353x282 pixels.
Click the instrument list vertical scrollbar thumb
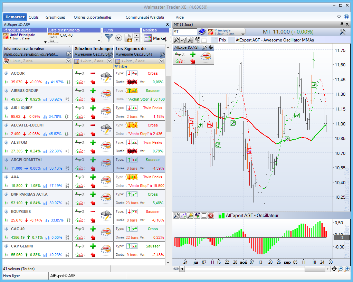tap(168, 104)
